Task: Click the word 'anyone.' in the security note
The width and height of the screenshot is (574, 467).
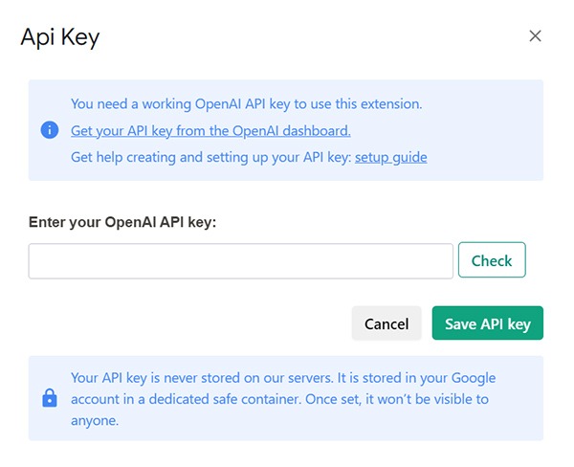Action: tap(95, 420)
